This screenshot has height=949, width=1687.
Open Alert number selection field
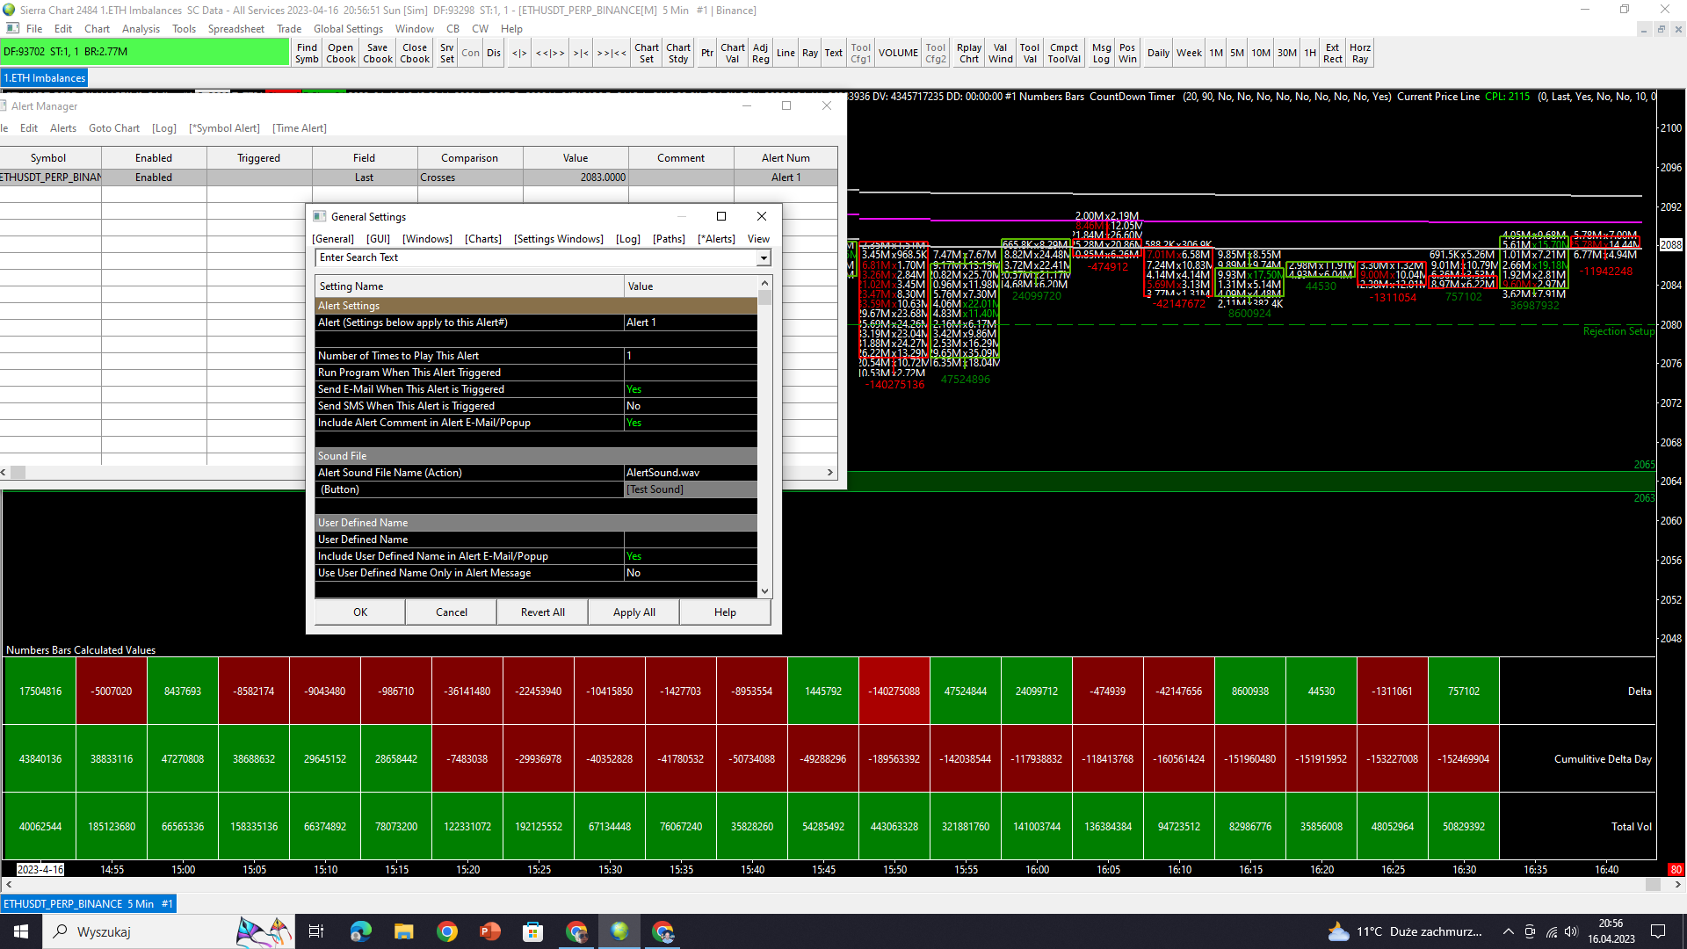point(690,322)
